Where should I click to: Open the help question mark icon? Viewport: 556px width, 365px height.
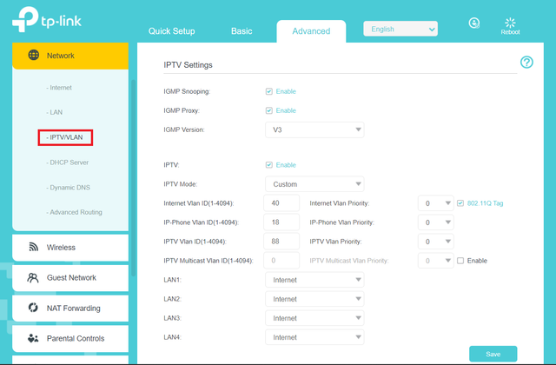click(x=526, y=63)
